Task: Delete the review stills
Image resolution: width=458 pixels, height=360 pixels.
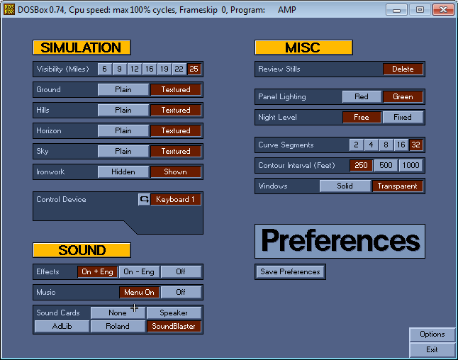Action: click(403, 69)
